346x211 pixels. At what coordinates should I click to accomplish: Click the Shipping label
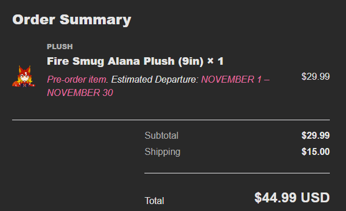pyautogui.click(x=162, y=152)
